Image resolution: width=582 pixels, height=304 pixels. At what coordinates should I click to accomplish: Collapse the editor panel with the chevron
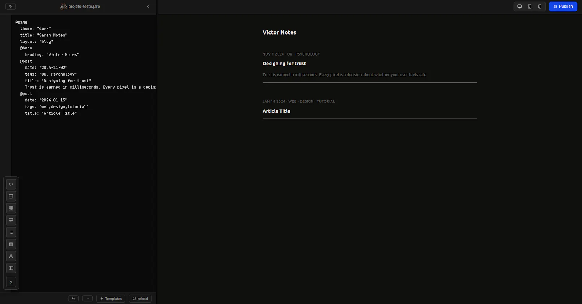tap(148, 6)
